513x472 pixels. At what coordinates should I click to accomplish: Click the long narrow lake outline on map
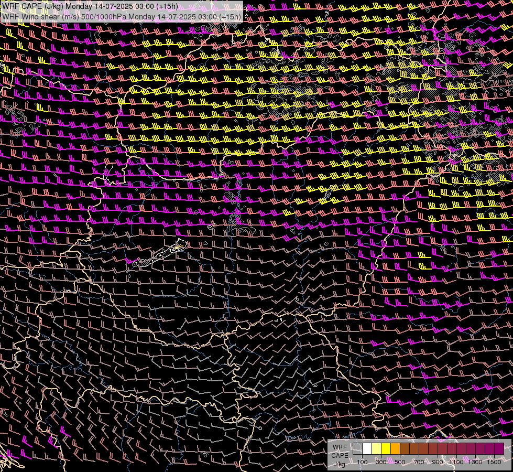160,253
